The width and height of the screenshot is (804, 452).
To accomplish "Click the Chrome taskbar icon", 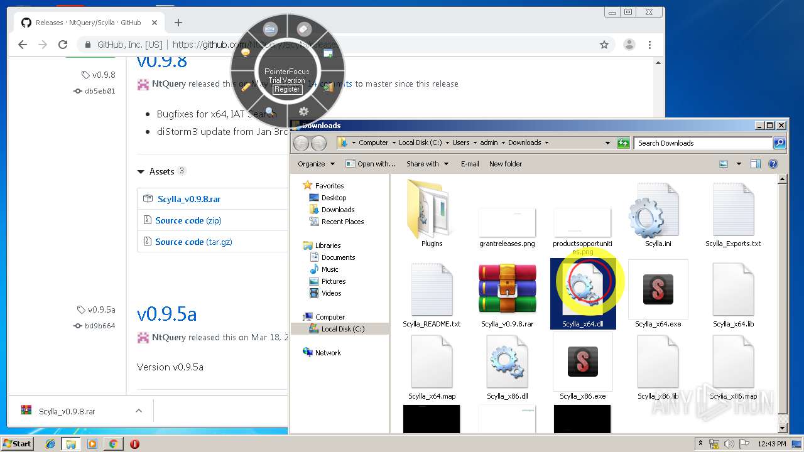I will pyautogui.click(x=113, y=444).
